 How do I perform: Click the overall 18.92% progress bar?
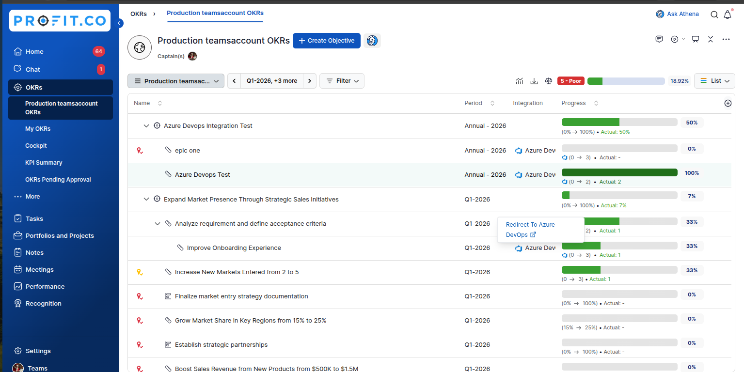pyautogui.click(x=626, y=81)
